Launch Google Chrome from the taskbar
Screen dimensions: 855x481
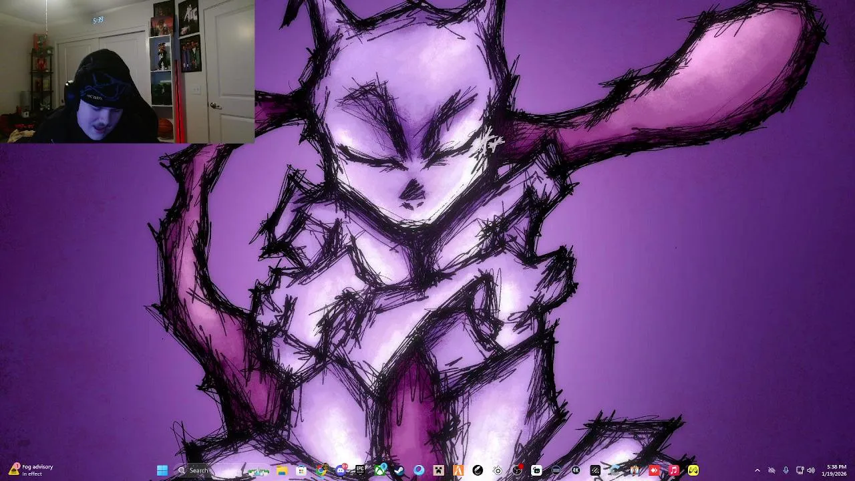321,470
